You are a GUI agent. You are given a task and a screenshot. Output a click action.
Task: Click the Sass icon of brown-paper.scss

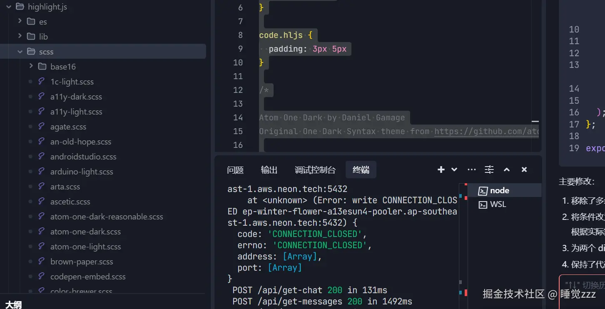(41, 261)
